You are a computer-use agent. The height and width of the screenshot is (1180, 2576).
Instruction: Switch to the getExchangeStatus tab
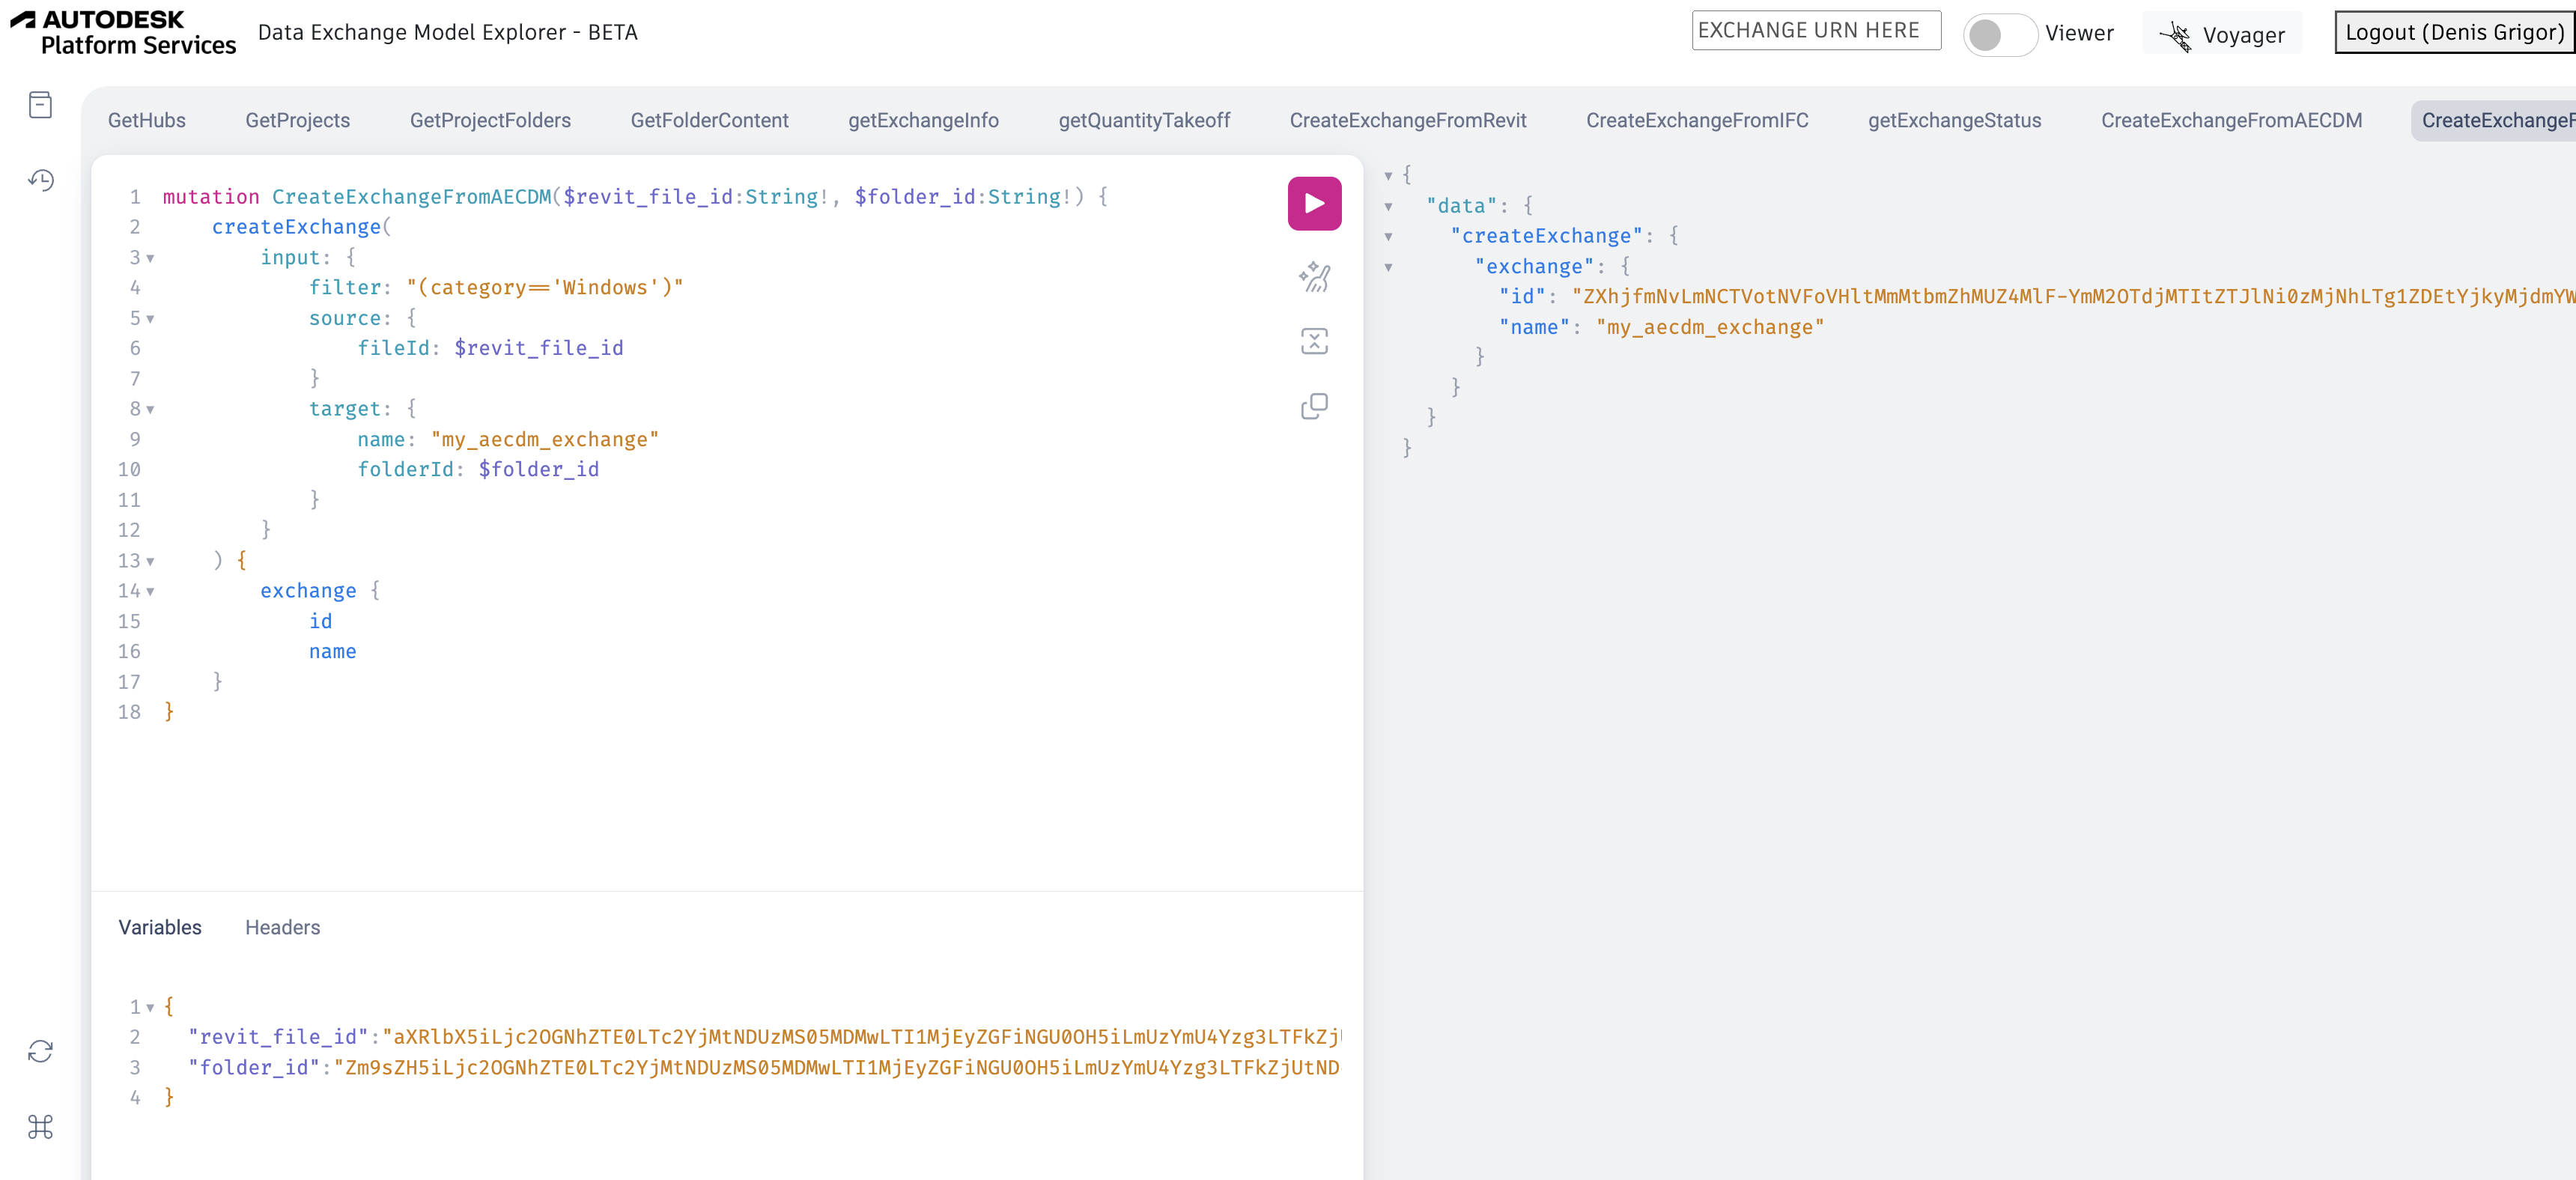click(1954, 121)
